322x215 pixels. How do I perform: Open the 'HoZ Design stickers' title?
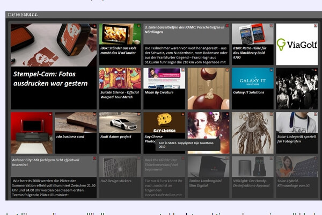click(116, 181)
